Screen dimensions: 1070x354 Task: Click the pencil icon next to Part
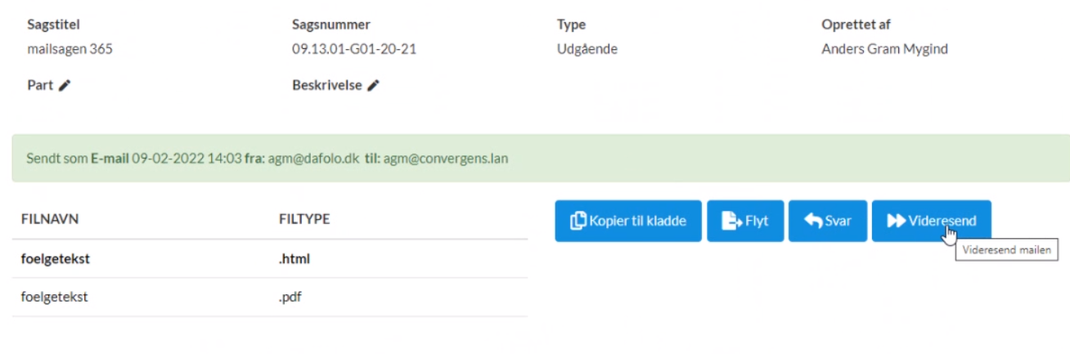[x=65, y=86]
